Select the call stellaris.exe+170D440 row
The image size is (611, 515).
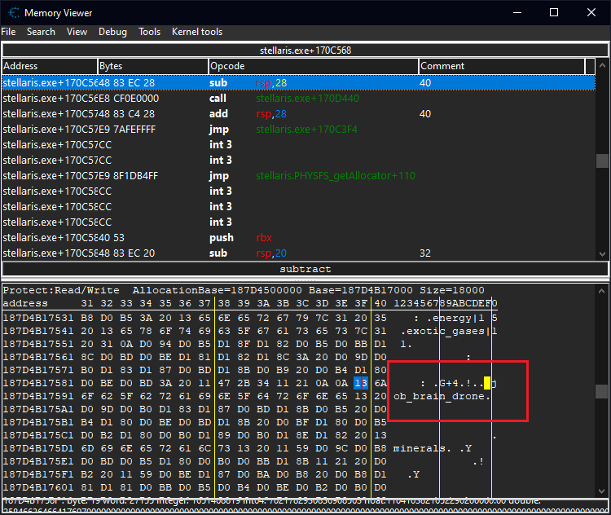(298, 99)
